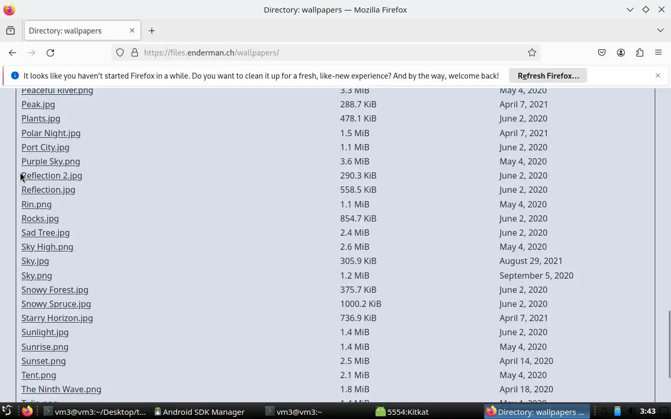Open Snowy Spruce.jpg link
The image size is (671, 419).
(x=56, y=304)
